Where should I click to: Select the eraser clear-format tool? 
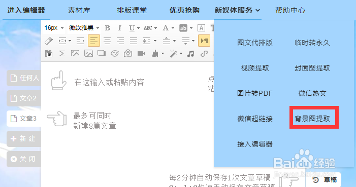(49, 41)
